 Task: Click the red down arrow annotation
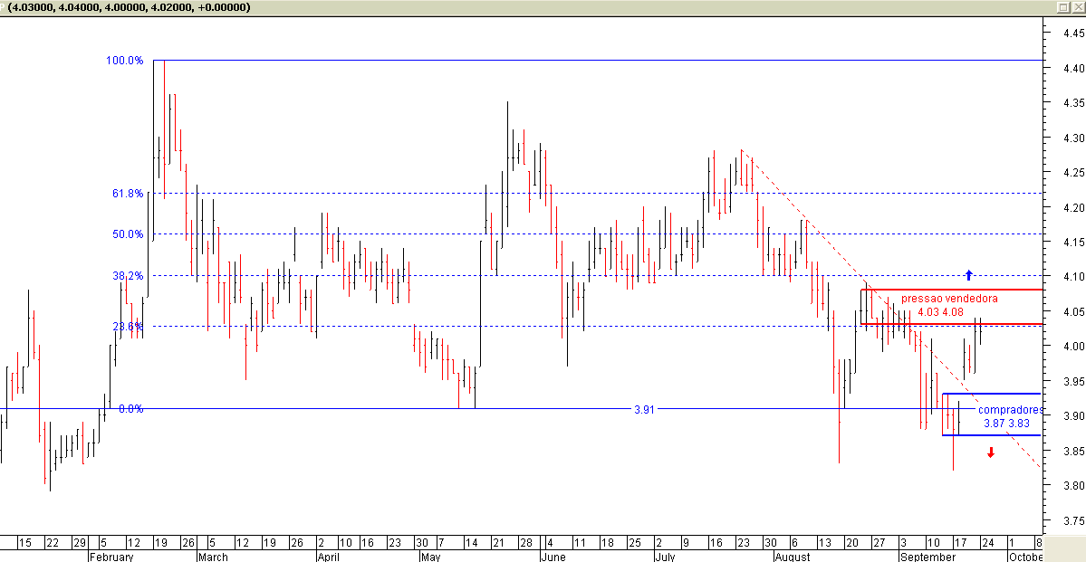991,452
